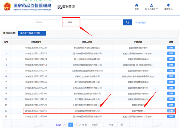Viewport: 180px width, 128px height.
Task: Go to the next results page arrow
Action: [76, 124]
